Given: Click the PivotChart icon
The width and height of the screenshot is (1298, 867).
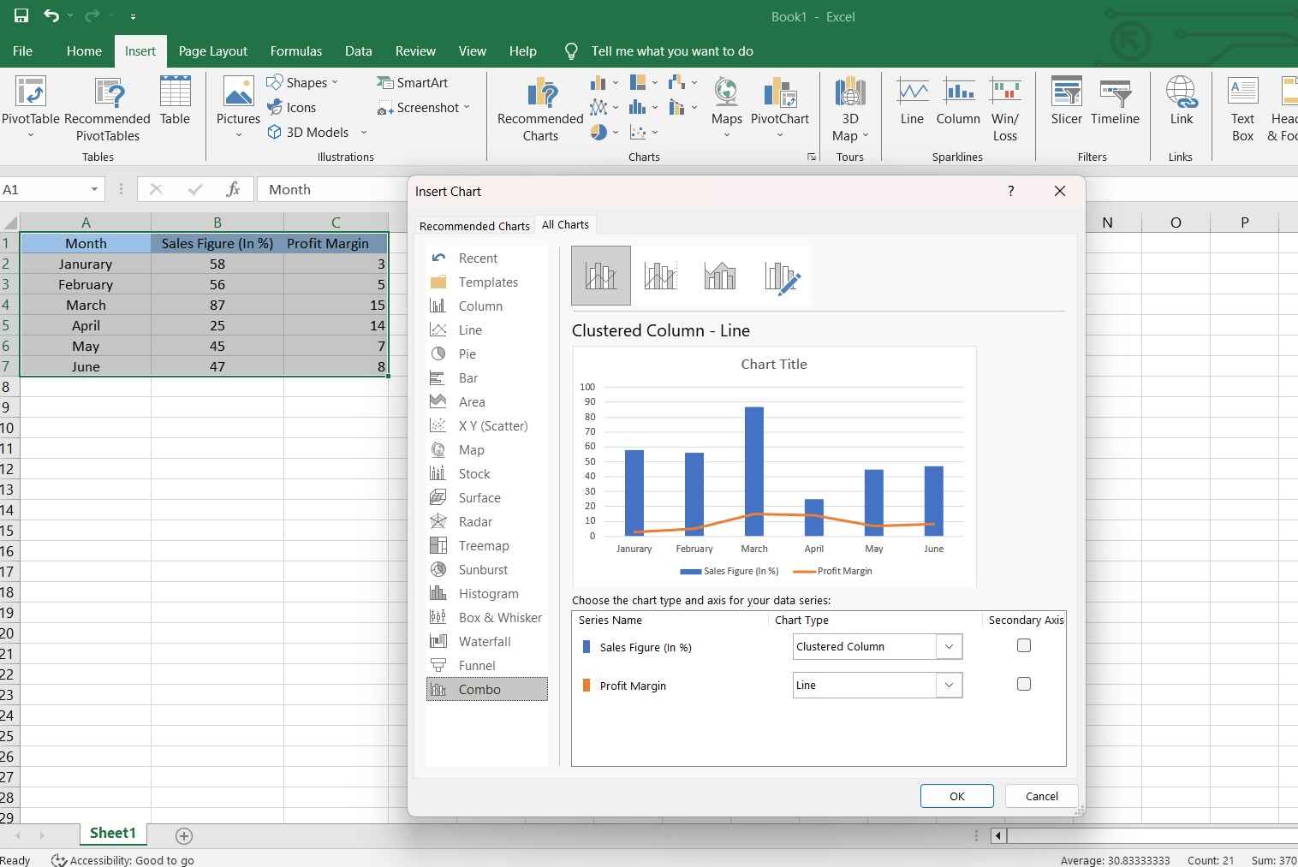Looking at the screenshot, I should click(x=779, y=107).
